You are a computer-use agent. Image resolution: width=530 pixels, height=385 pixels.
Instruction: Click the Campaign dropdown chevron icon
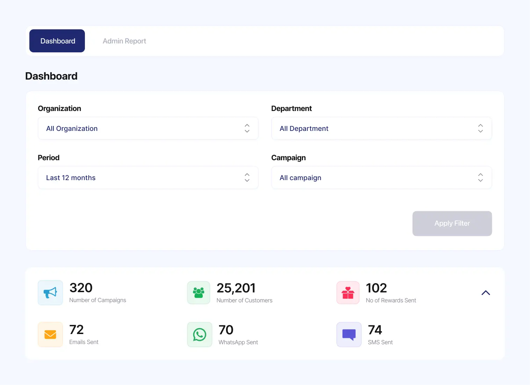point(480,178)
